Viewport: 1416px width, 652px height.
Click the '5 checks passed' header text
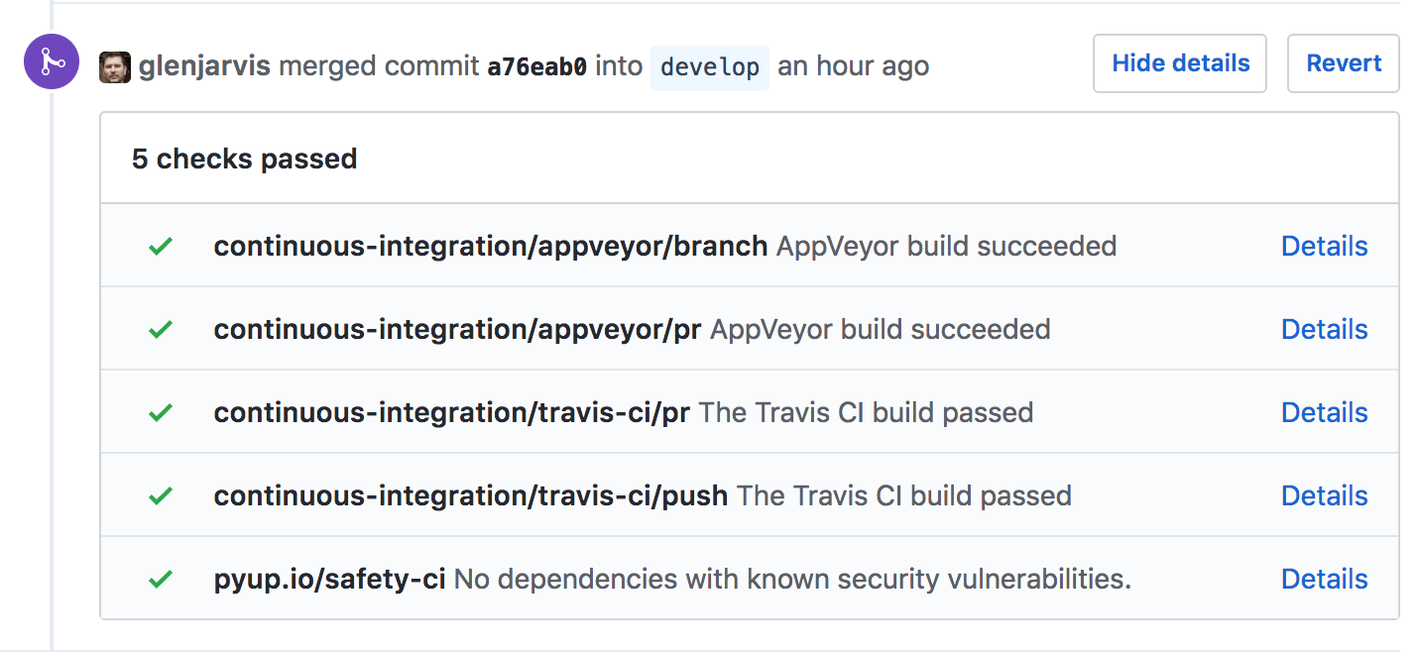coord(243,159)
